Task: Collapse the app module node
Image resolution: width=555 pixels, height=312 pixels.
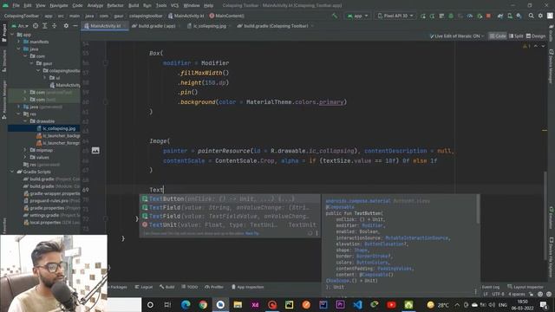Action: pyautogui.click(x=13, y=35)
